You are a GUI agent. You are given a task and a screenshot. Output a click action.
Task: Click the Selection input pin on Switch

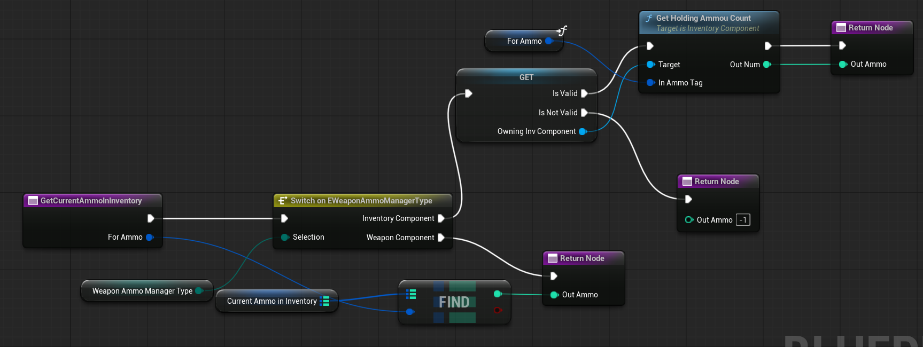point(285,237)
